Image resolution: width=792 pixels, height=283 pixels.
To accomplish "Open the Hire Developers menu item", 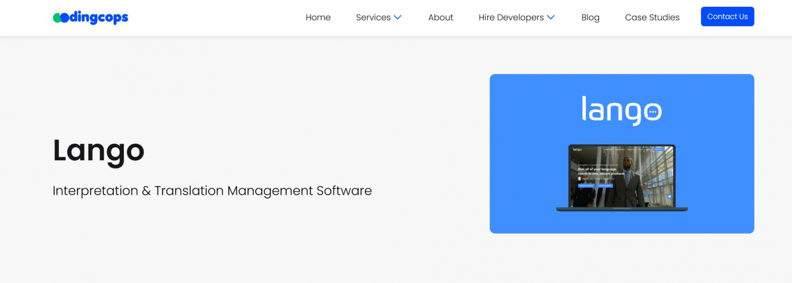I will pos(511,18).
